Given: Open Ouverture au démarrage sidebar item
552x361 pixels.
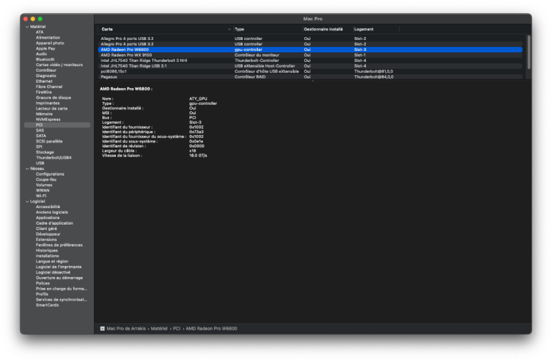Looking at the screenshot, I should pyautogui.click(x=58, y=278).
